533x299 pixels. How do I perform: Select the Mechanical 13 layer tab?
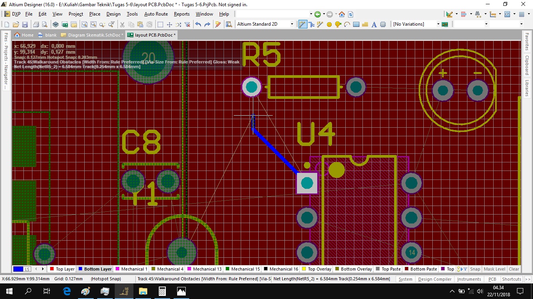pyautogui.click(x=204, y=269)
